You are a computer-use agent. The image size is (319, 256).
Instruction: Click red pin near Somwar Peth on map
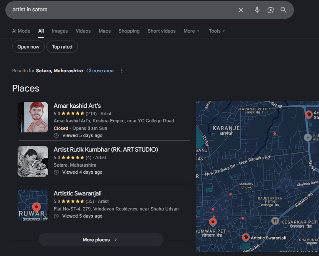pyautogui.click(x=213, y=222)
